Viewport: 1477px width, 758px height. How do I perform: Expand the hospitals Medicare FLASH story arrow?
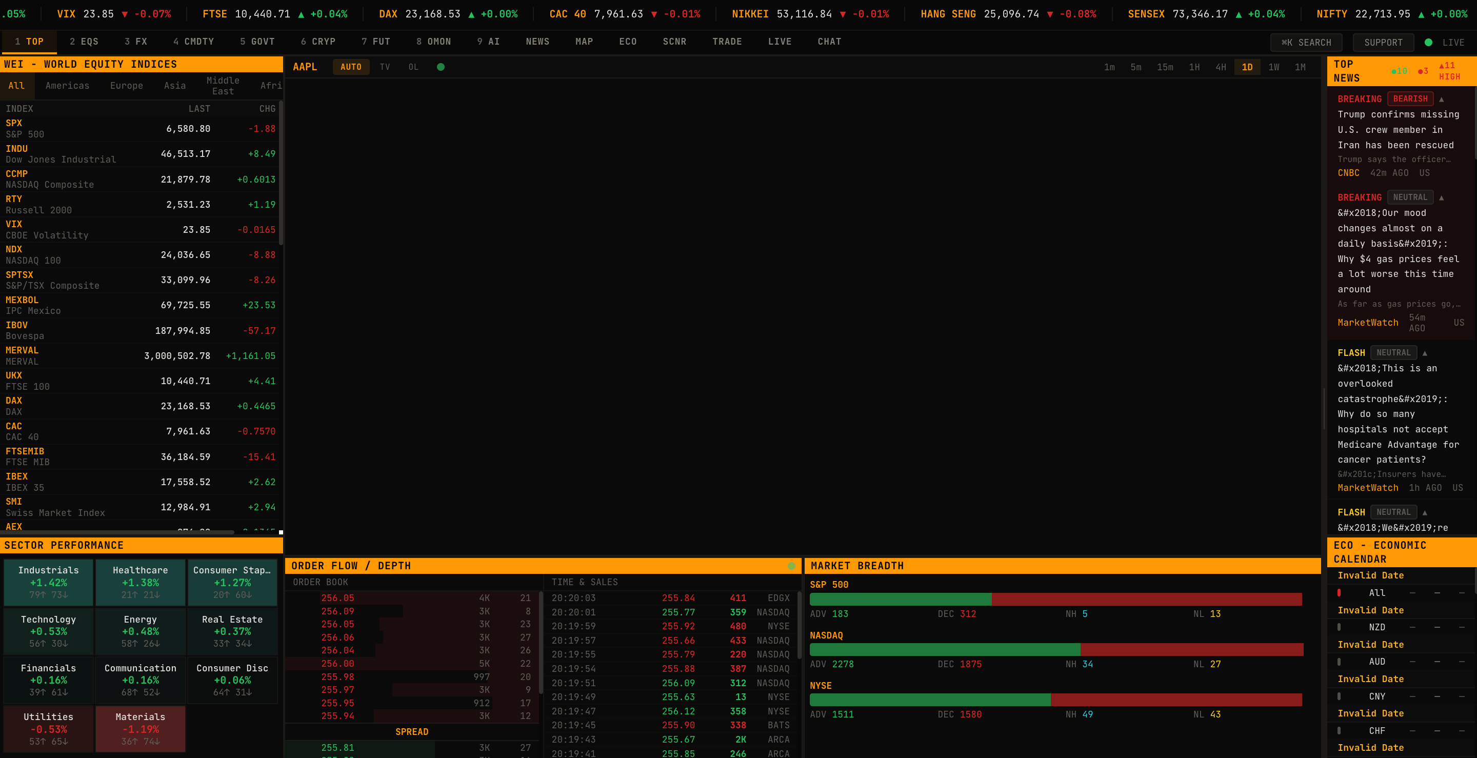1424,353
